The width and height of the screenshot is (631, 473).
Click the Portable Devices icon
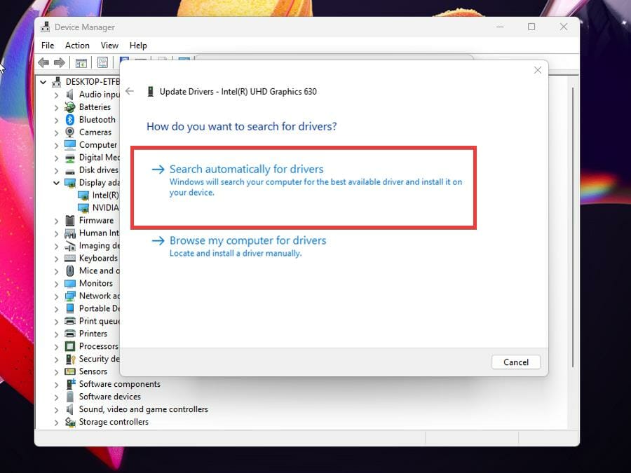[x=70, y=308]
